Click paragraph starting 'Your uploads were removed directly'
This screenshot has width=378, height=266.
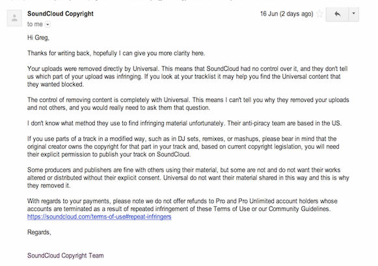click(187, 76)
